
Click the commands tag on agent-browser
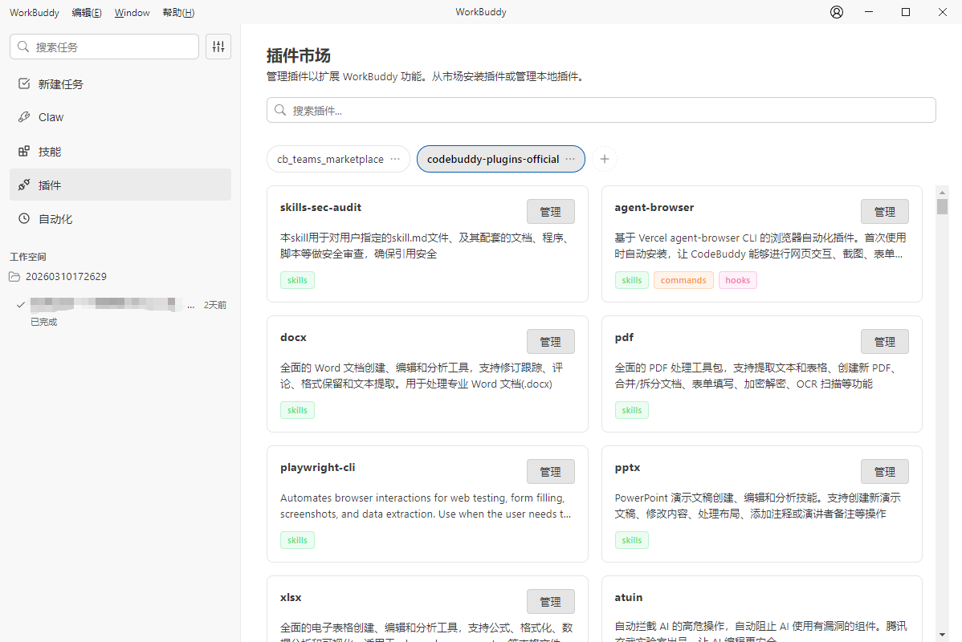tap(683, 280)
